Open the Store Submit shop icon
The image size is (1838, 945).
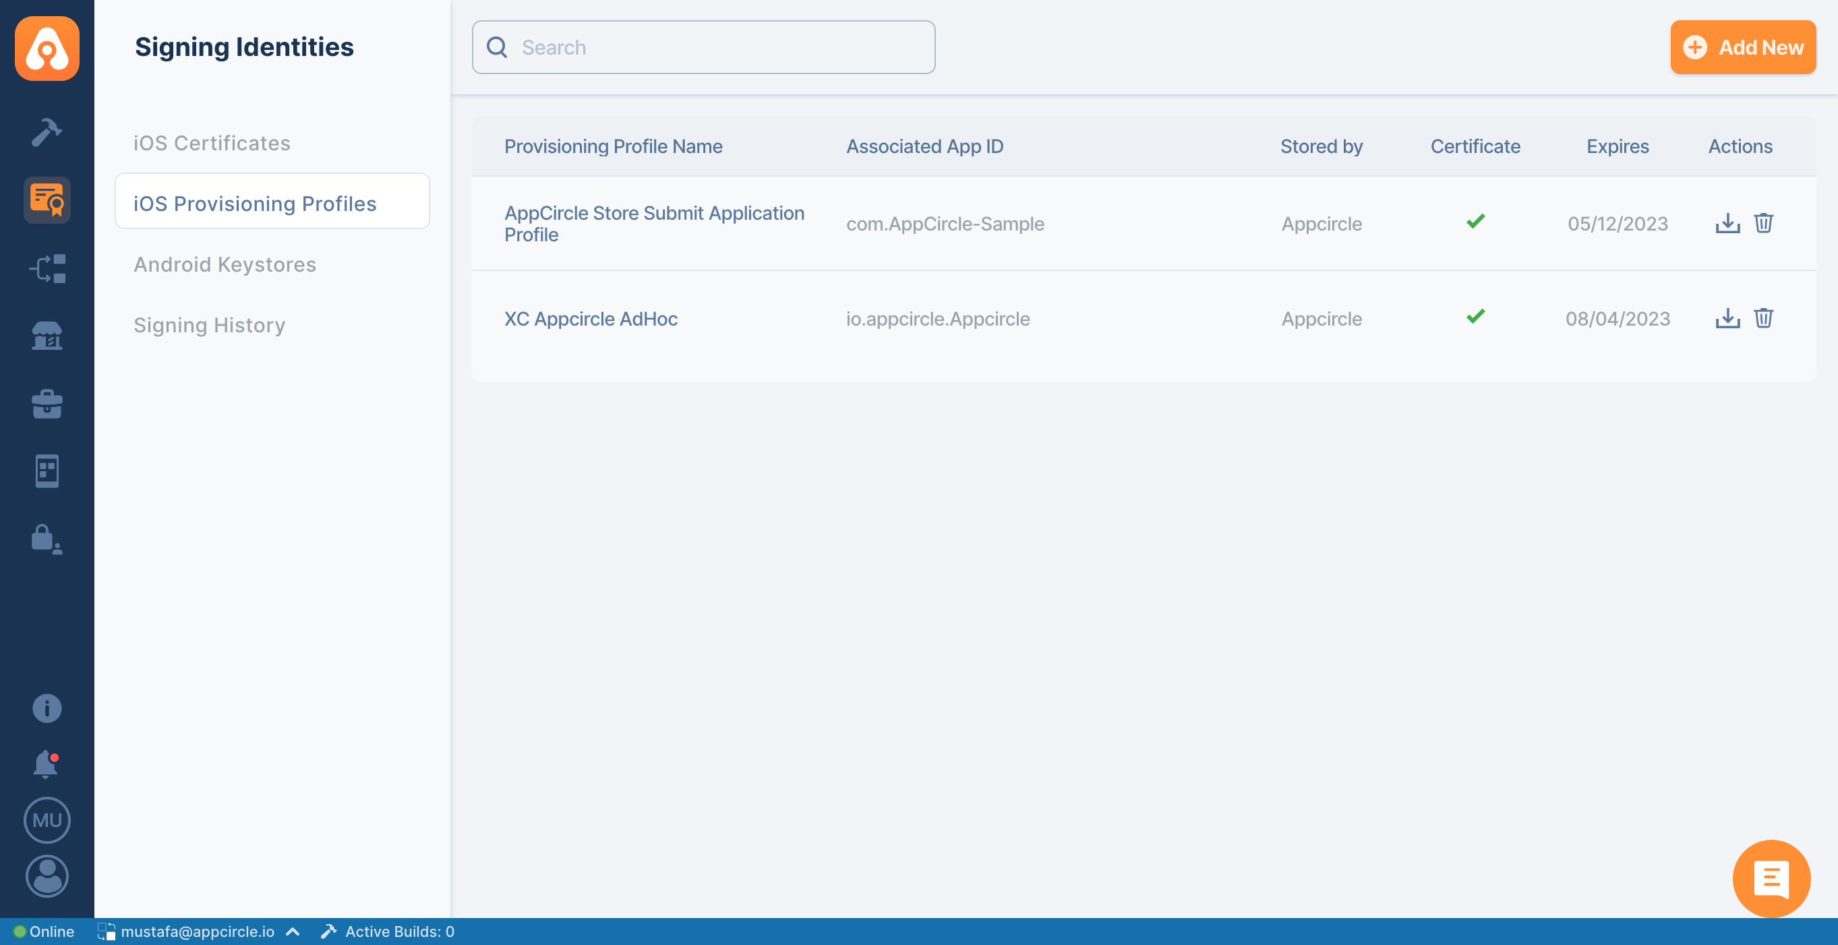coord(47,335)
